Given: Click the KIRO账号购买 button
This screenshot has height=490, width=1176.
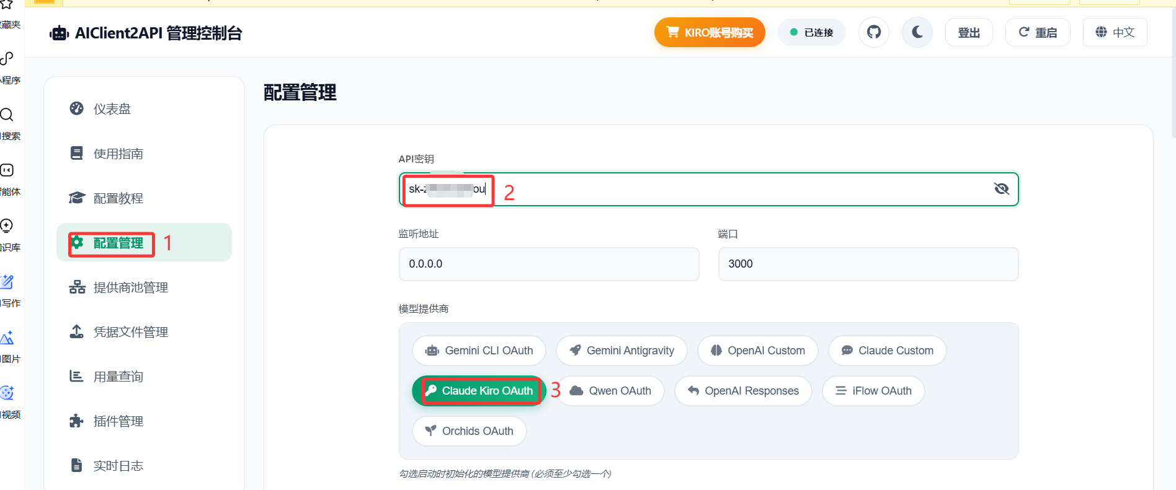Looking at the screenshot, I should tap(710, 32).
